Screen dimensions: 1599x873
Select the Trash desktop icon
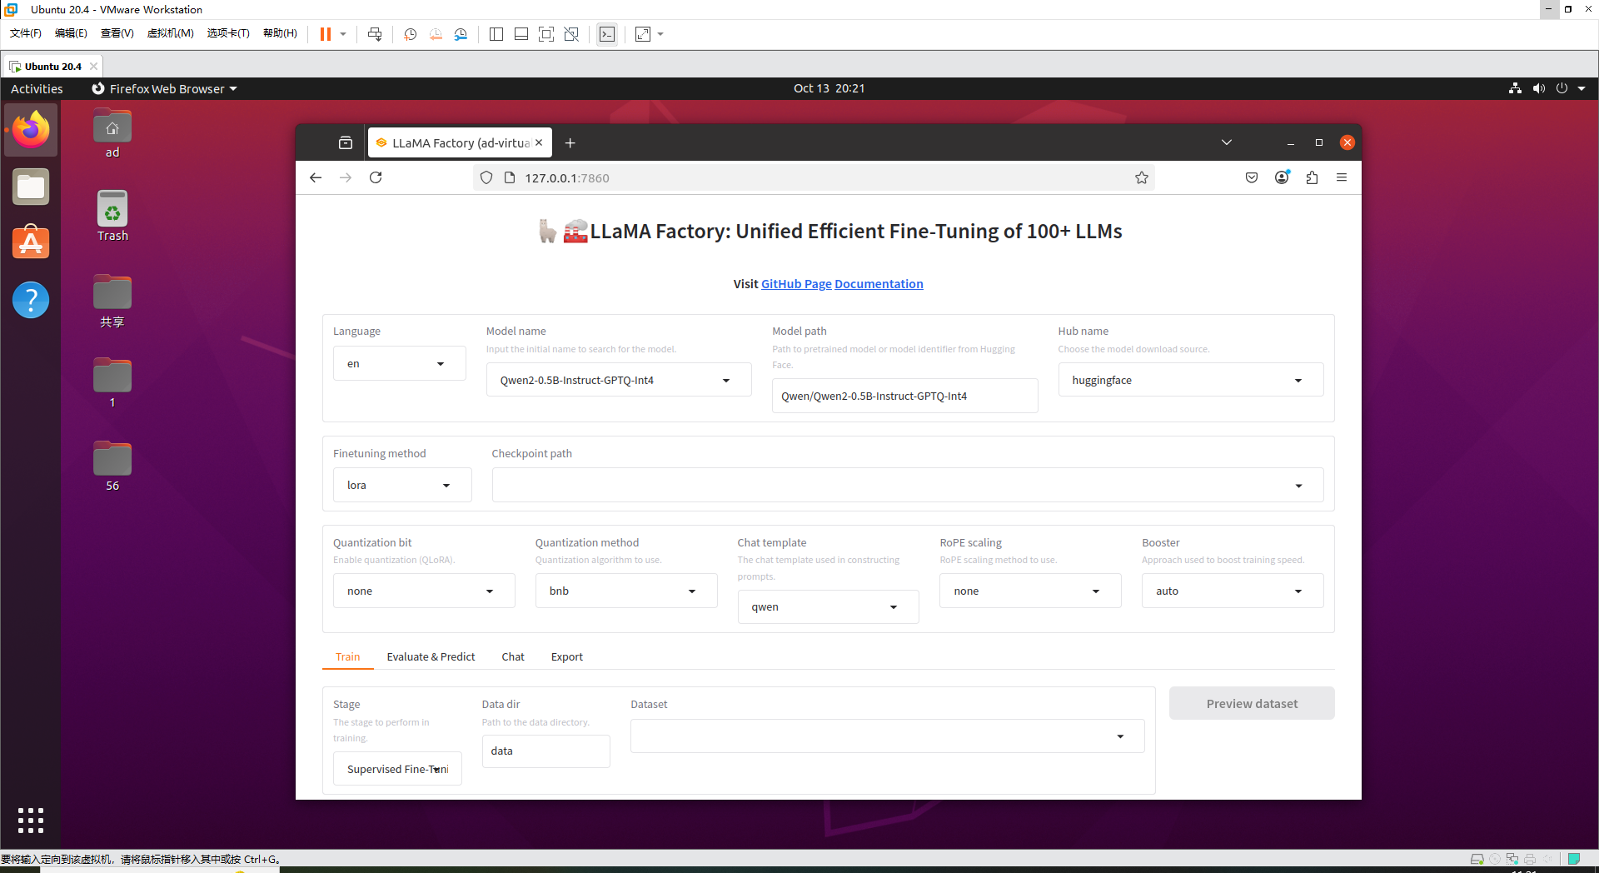coord(112,217)
